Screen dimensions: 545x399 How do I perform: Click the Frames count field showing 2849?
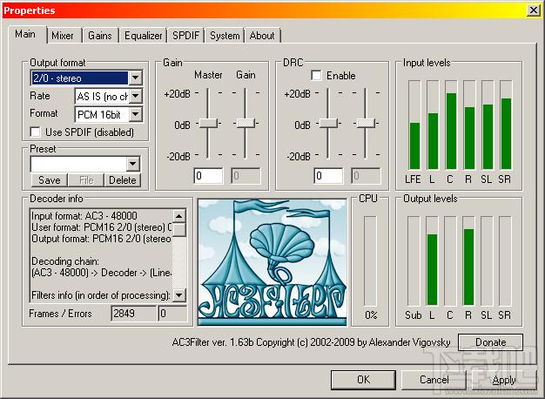point(134,314)
